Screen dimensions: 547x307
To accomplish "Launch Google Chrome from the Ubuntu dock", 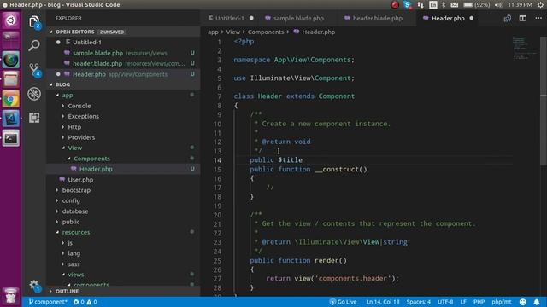I will pyautogui.click(x=11, y=99).
